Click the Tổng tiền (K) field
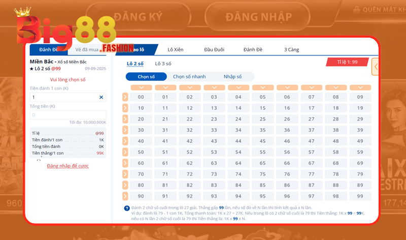This screenshot has height=240, width=406. coord(68,115)
